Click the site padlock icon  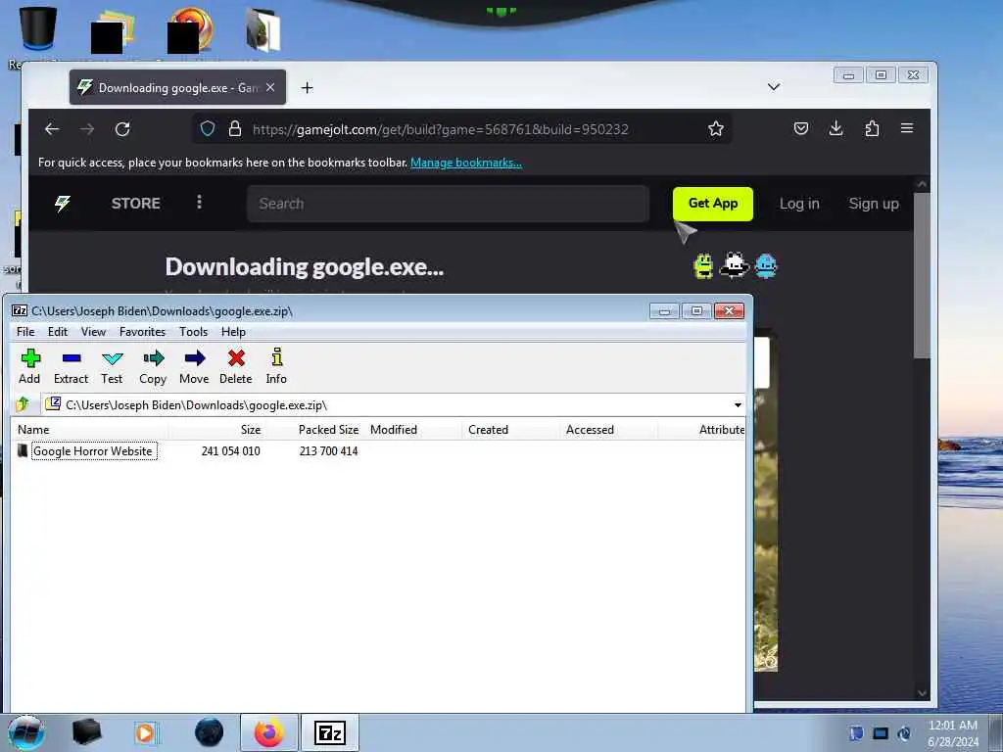coord(235,129)
